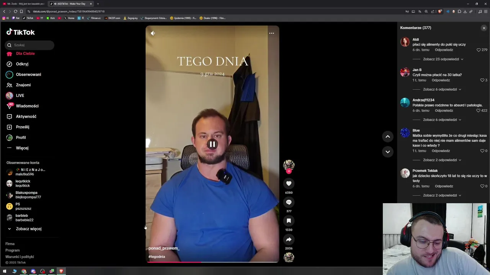
Task: Close the Komentarze panel
Action: pyautogui.click(x=484, y=28)
